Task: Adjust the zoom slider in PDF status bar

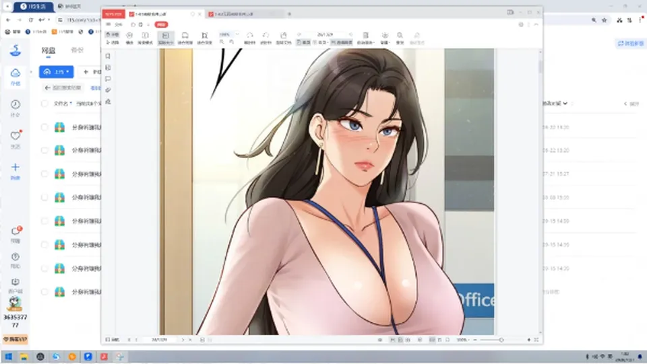Action: pos(501,340)
